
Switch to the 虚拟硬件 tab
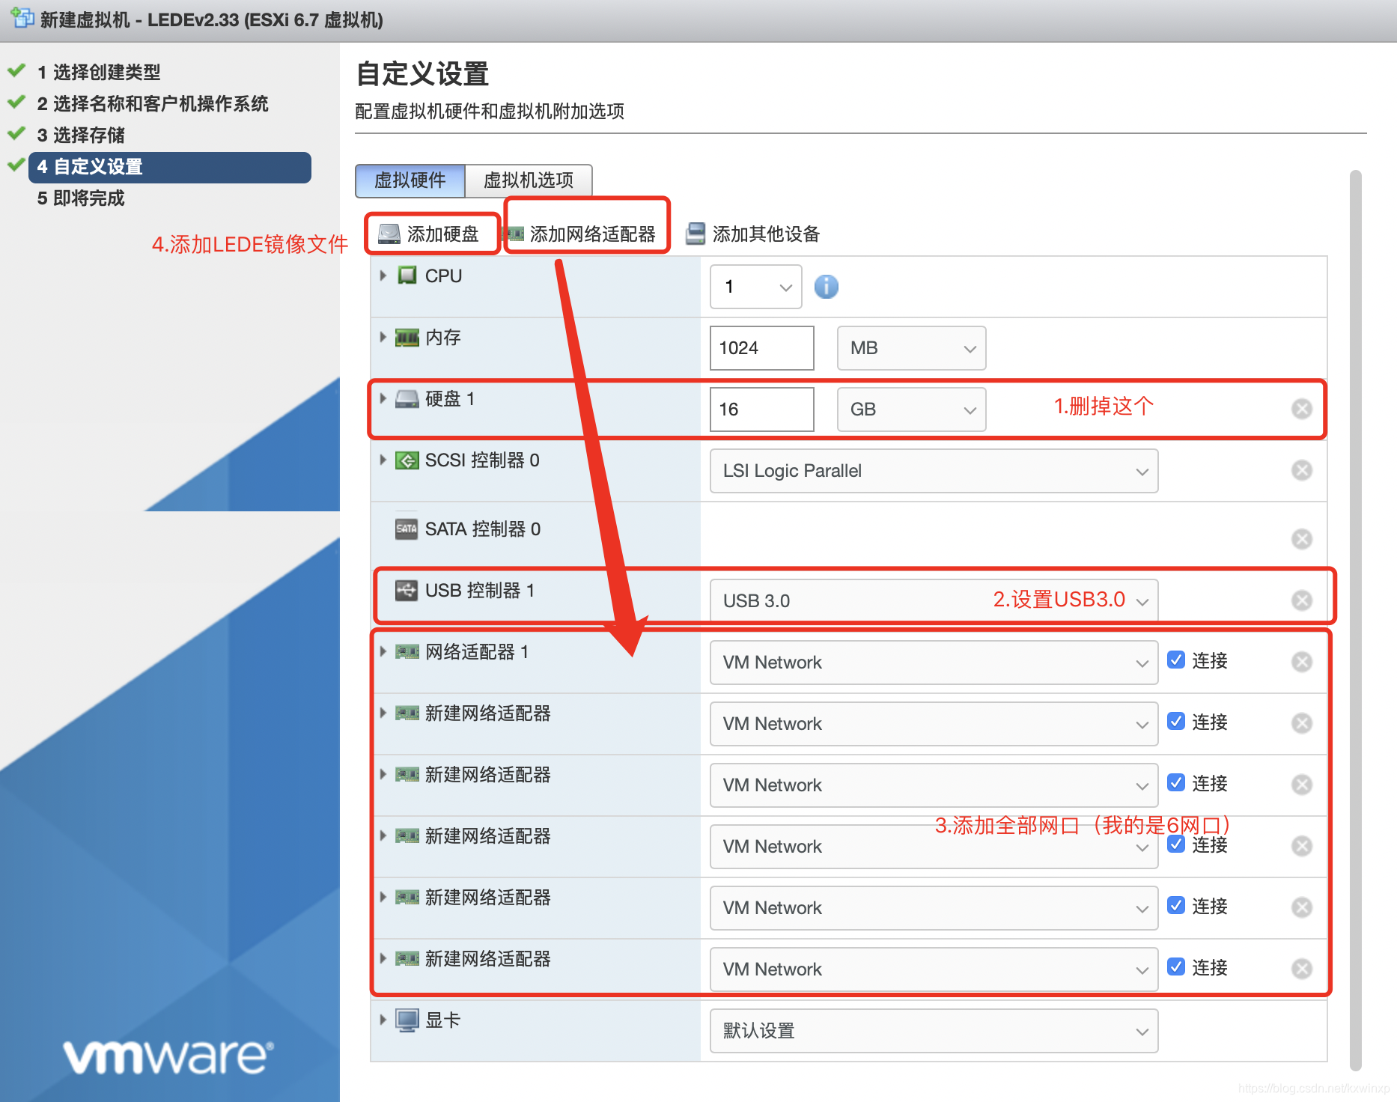410,180
